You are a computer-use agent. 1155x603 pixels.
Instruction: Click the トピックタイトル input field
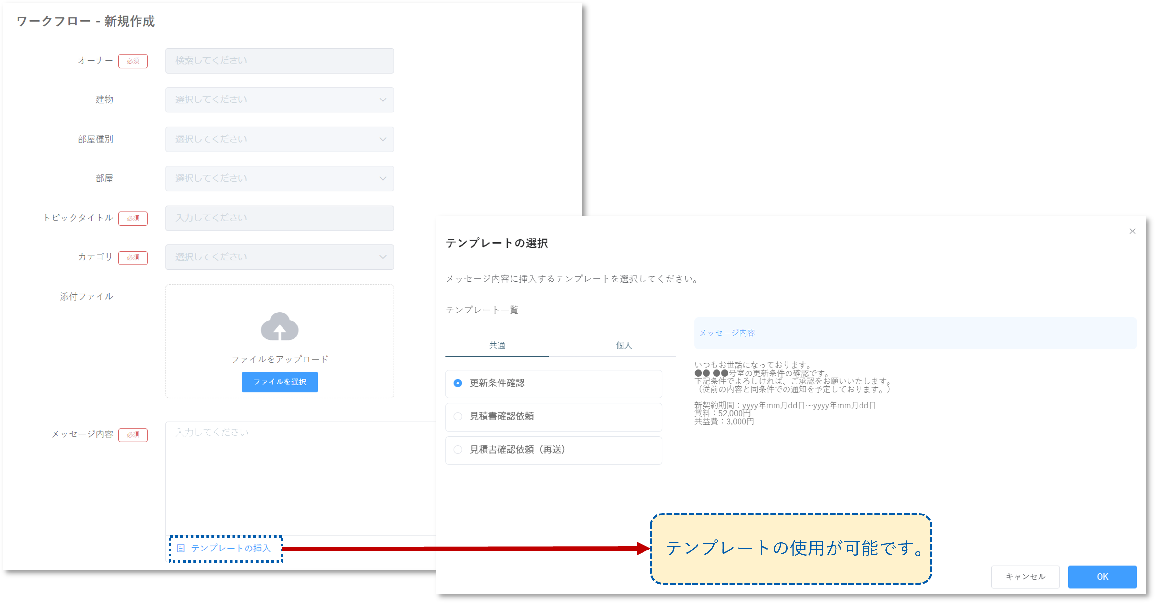pyautogui.click(x=279, y=218)
